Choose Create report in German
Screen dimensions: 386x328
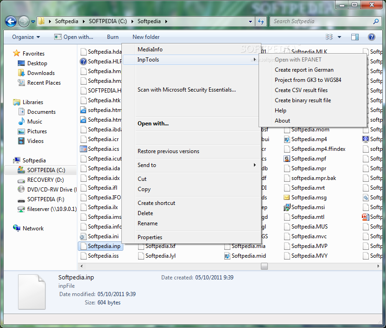coord(313,70)
